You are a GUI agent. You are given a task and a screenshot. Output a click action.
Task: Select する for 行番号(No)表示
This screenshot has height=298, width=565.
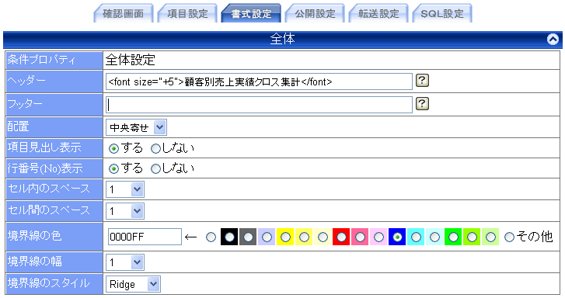click(113, 169)
